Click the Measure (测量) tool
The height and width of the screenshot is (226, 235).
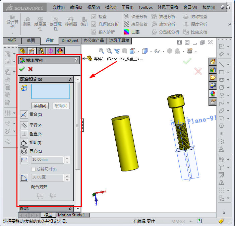[27, 22]
